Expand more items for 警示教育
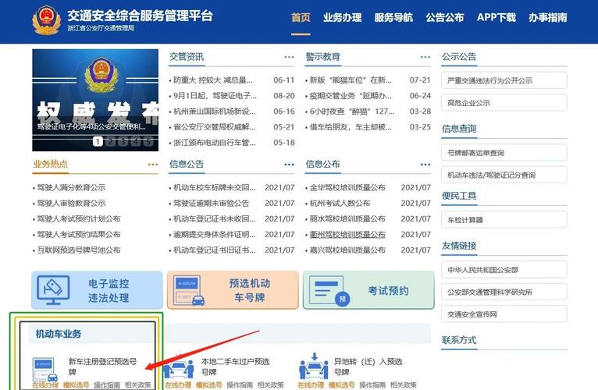 425,57
